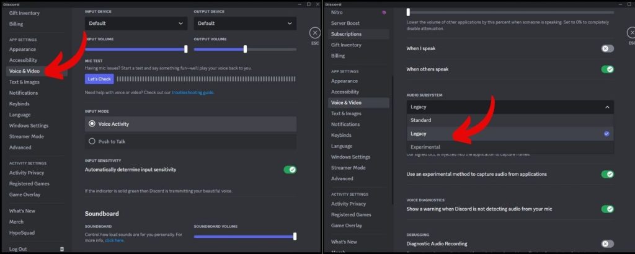Enable Diagnostic Audio Recording toggle
This screenshot has width=635, height=254.
tap(608, 244)
